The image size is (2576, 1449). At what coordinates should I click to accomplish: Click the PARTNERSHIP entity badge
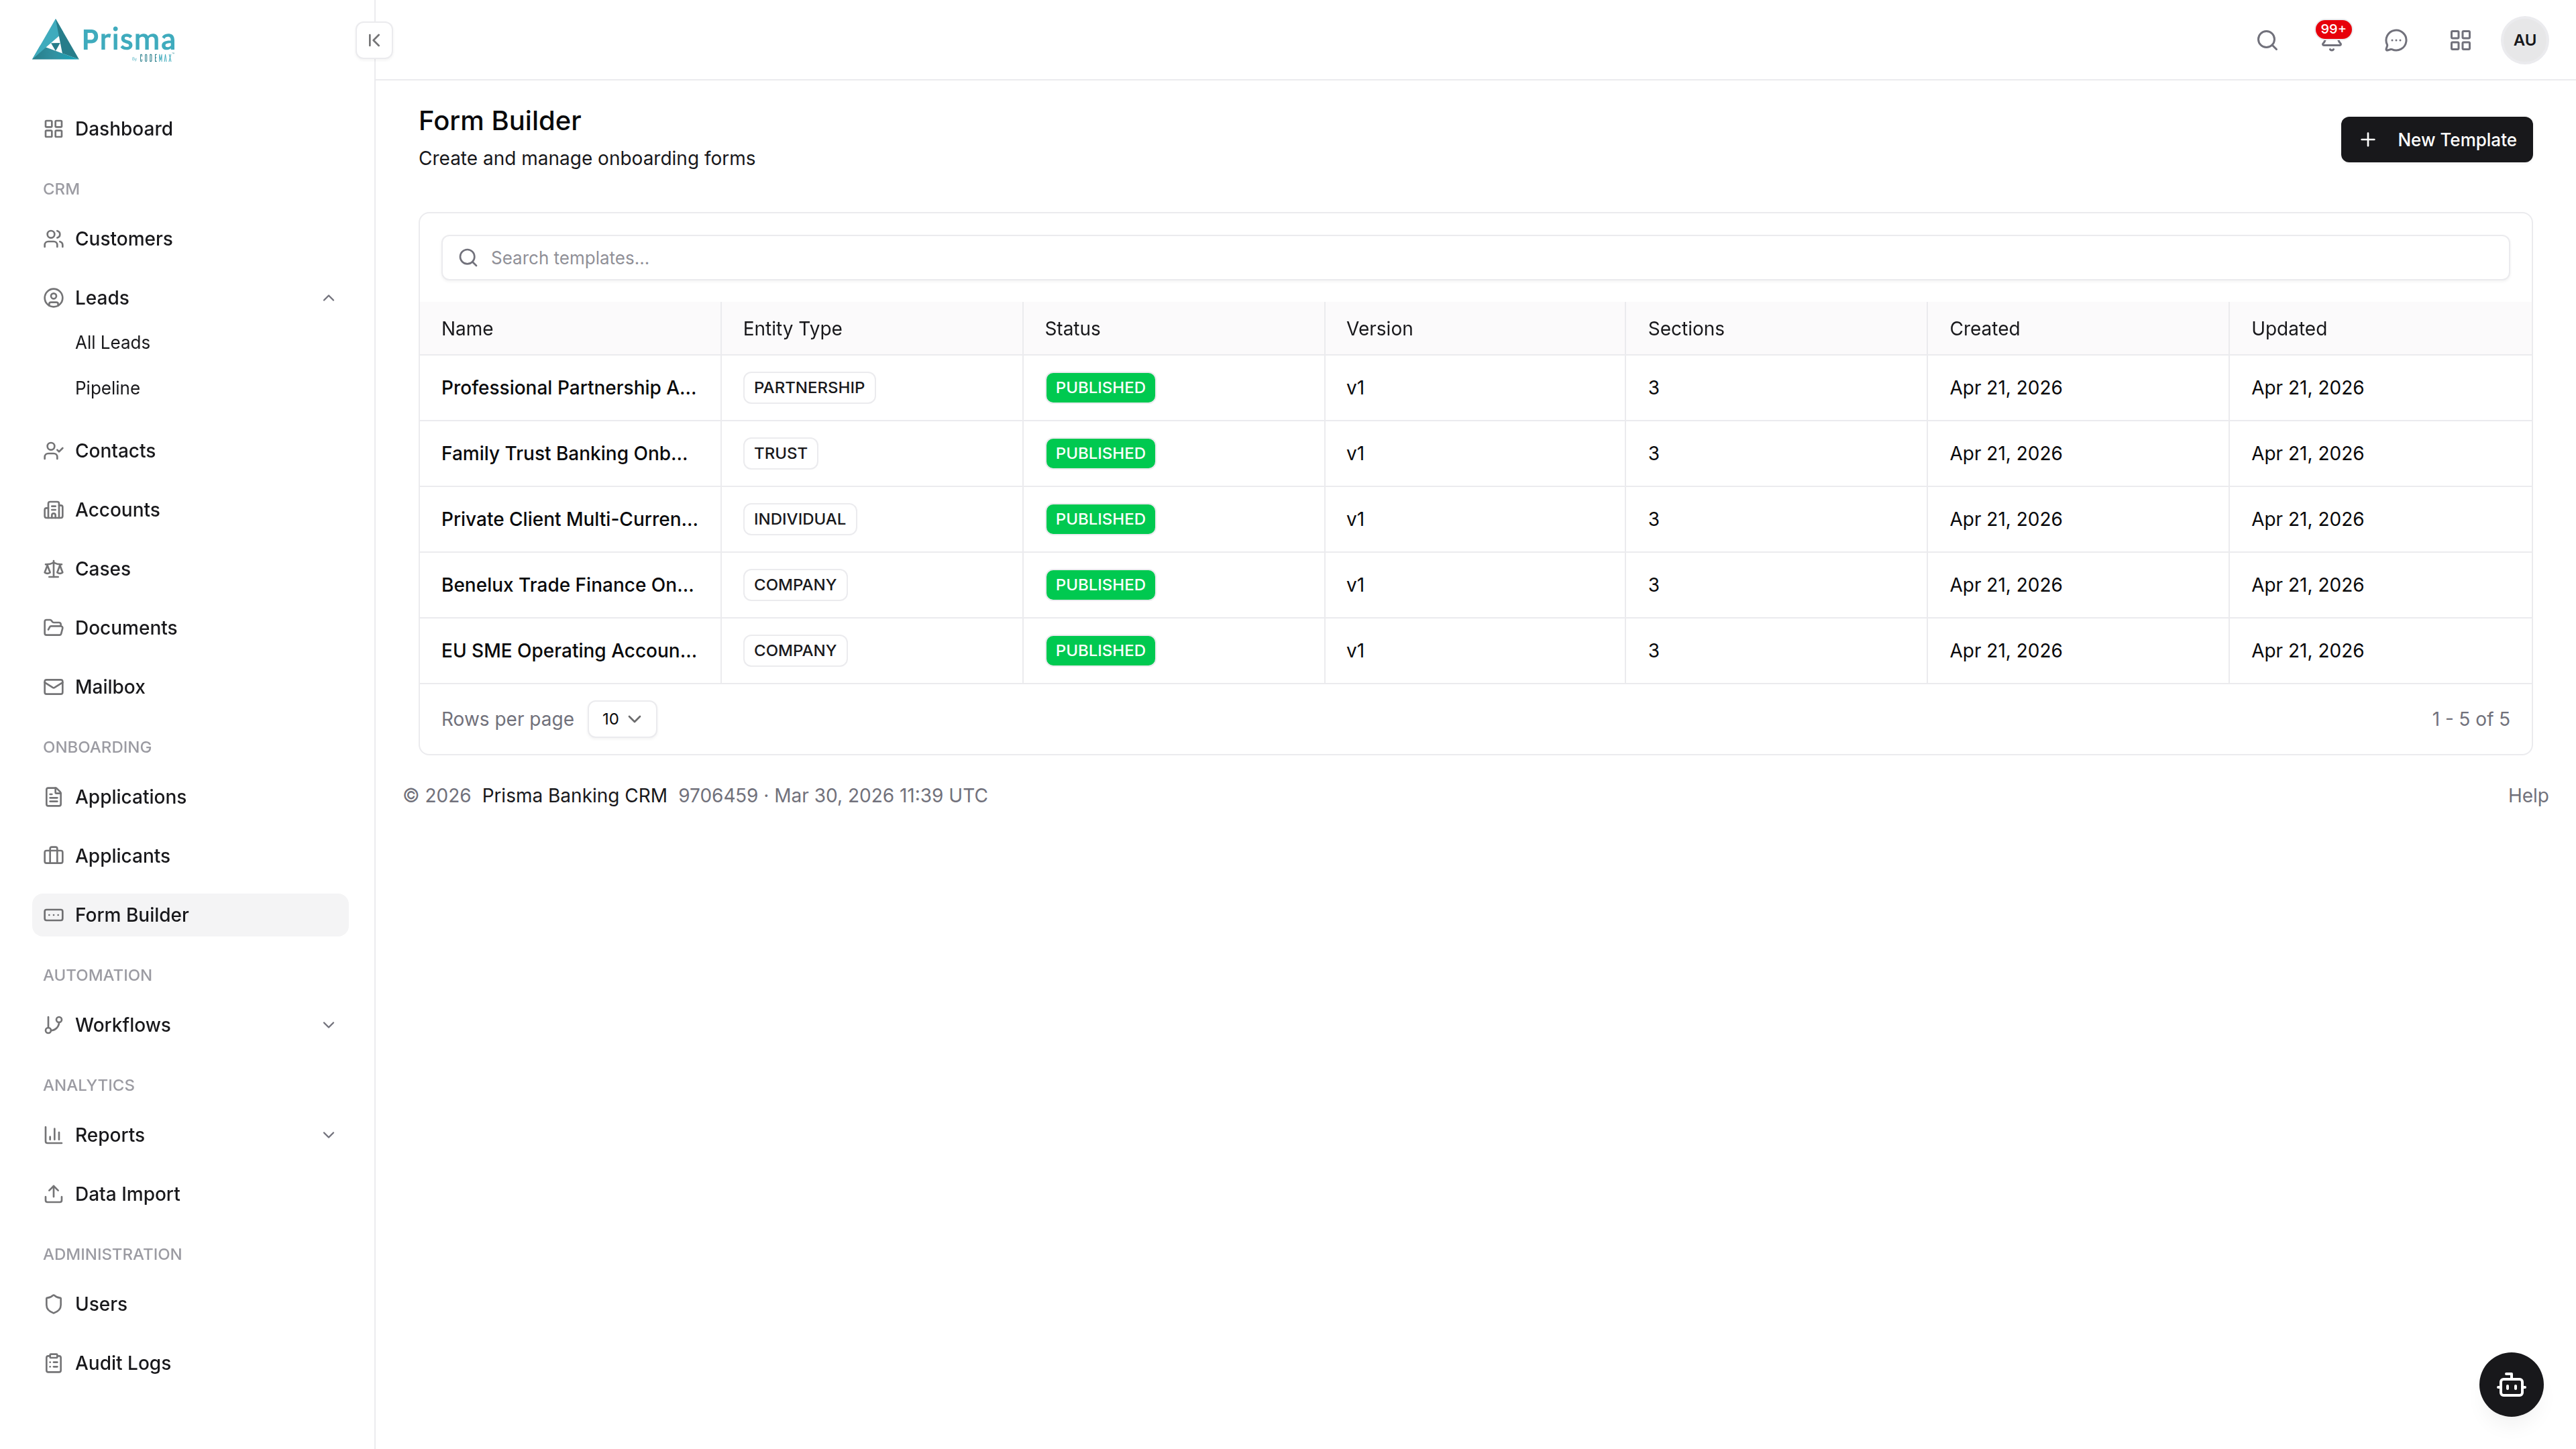coord(808,388)
